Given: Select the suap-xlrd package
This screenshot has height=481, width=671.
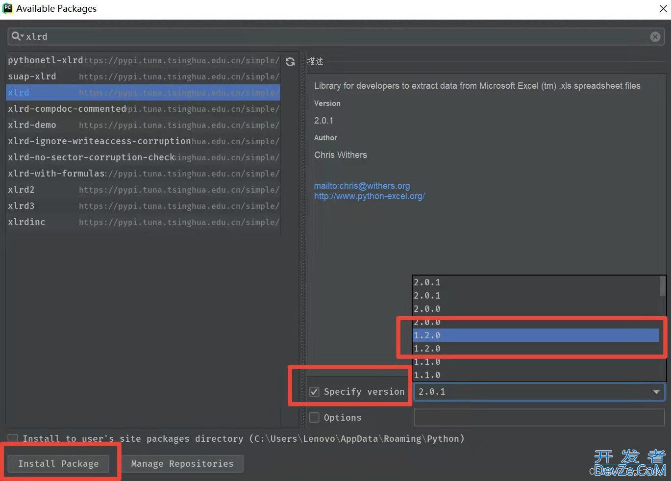Looking at the screenshot, I should click(x=143, y=76).
